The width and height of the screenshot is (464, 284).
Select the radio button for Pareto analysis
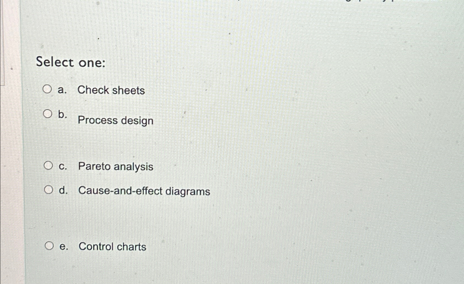pos(49,165)
